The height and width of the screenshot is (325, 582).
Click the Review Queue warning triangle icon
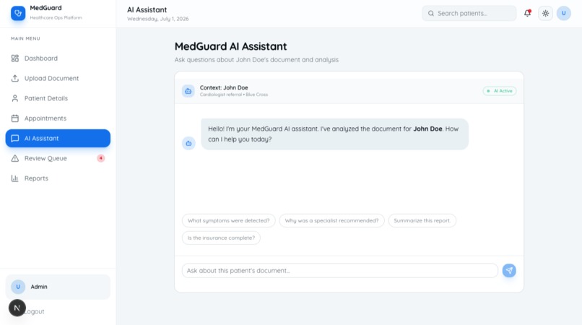[15, 159]
